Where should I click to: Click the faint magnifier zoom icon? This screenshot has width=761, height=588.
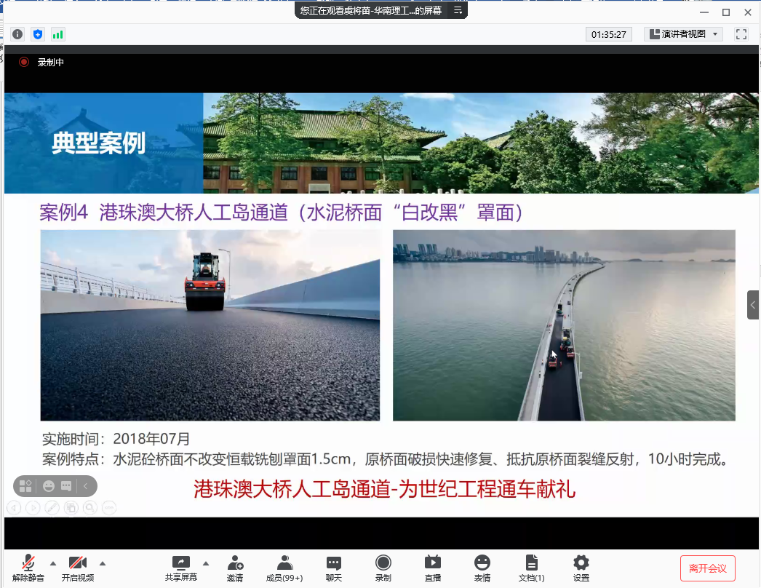click(x=90, y=508)
